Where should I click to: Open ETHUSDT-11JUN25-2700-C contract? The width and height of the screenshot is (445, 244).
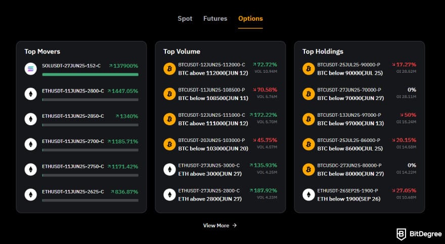[73, 141]
